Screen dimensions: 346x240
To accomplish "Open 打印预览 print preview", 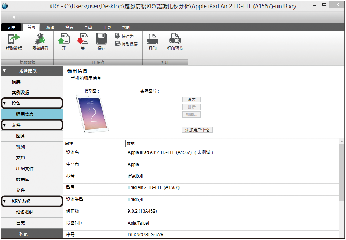I will coord(175,42).
